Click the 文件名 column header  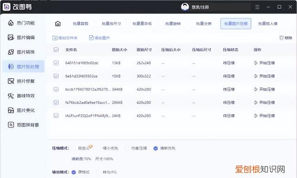pos(71,50)
